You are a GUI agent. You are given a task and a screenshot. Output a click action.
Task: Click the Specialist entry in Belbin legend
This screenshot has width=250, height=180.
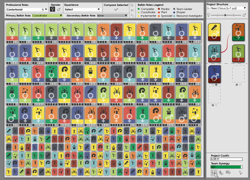tap(165, 16)
